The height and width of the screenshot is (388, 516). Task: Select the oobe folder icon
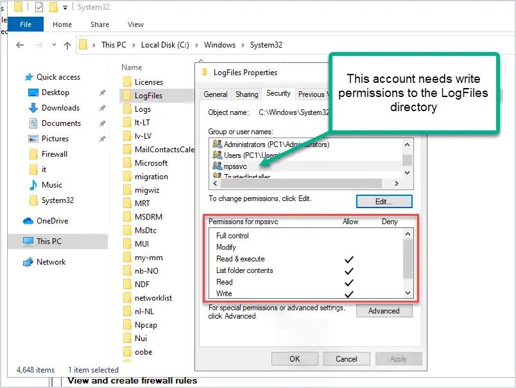click(x=126, y=352)
